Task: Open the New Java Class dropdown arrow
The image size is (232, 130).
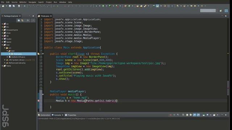Action: pos(132,6)
